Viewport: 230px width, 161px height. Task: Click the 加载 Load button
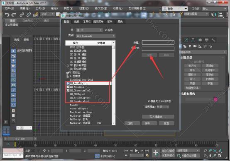132,123
